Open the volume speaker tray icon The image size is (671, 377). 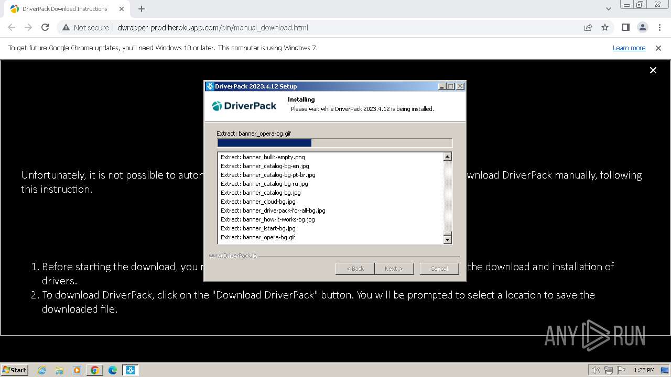(596, 370)
